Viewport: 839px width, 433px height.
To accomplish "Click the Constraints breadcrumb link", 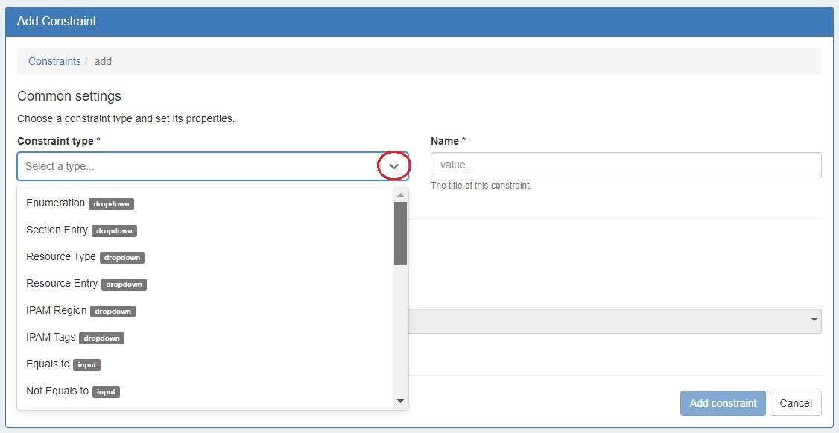I will [54, 61].
